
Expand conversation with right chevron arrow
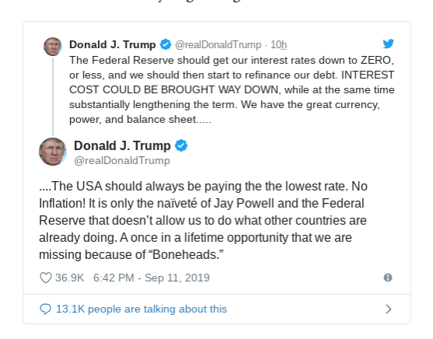point(389,309)
